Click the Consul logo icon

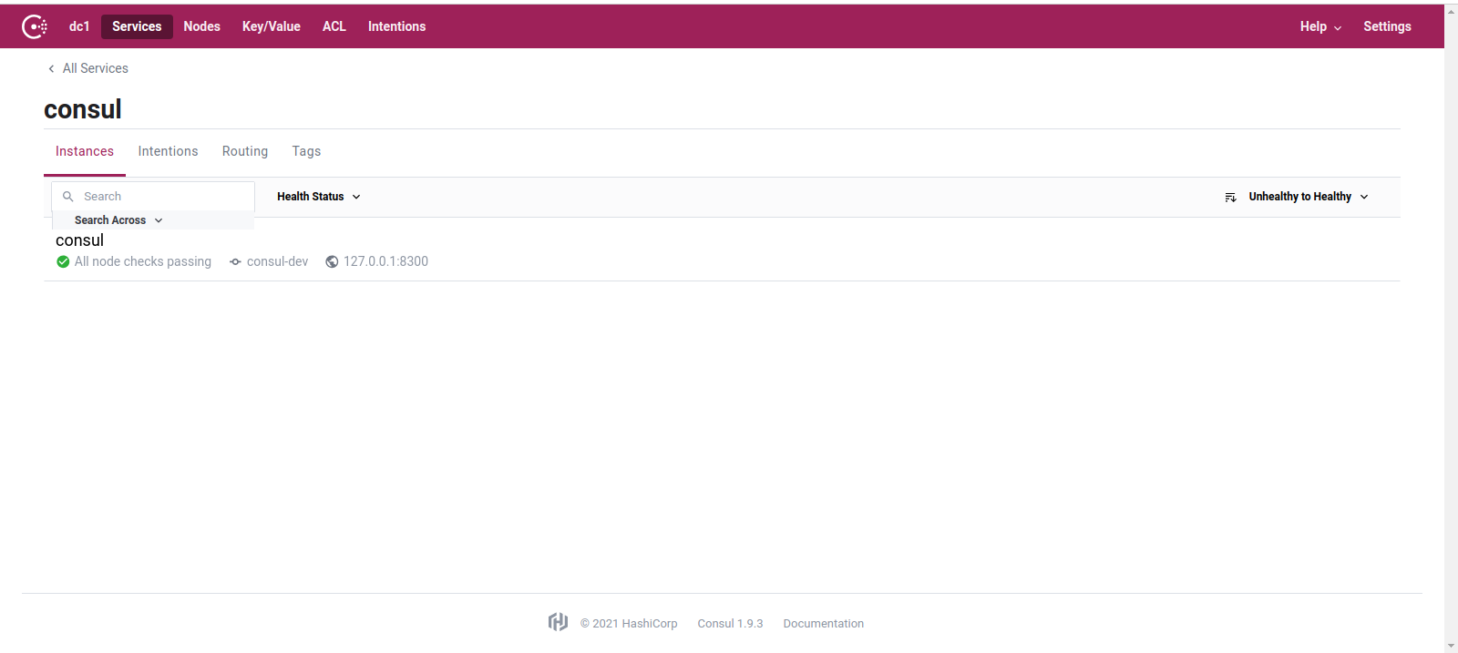point(35,26)
